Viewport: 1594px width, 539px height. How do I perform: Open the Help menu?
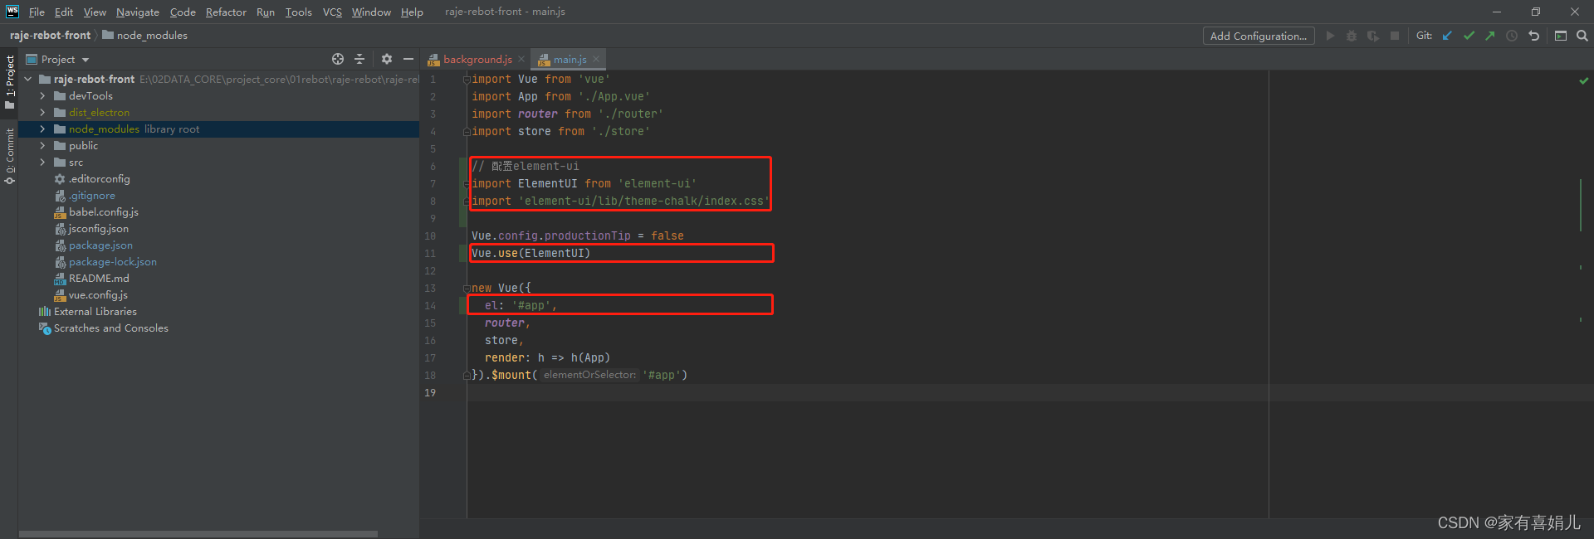point(412,12)
